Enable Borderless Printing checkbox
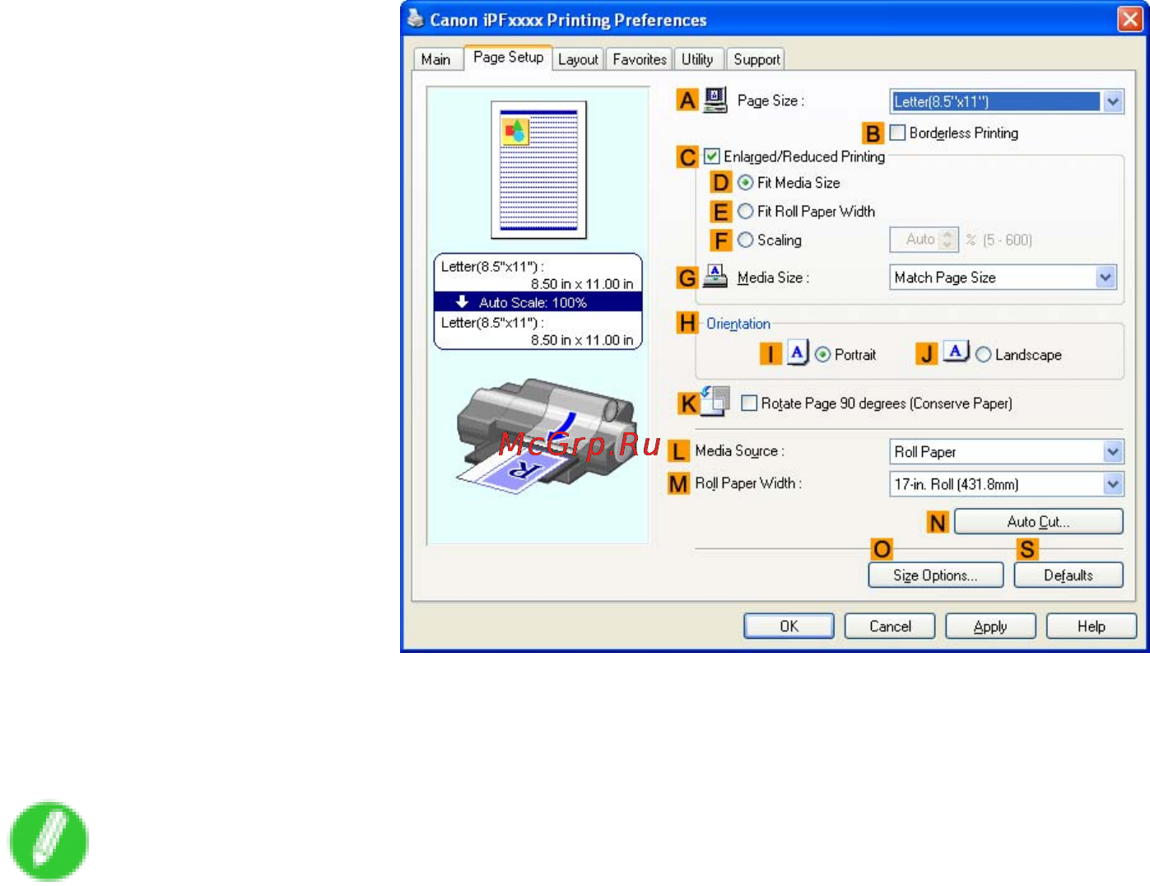The image size is (1150, 886). tap(898, 133)
